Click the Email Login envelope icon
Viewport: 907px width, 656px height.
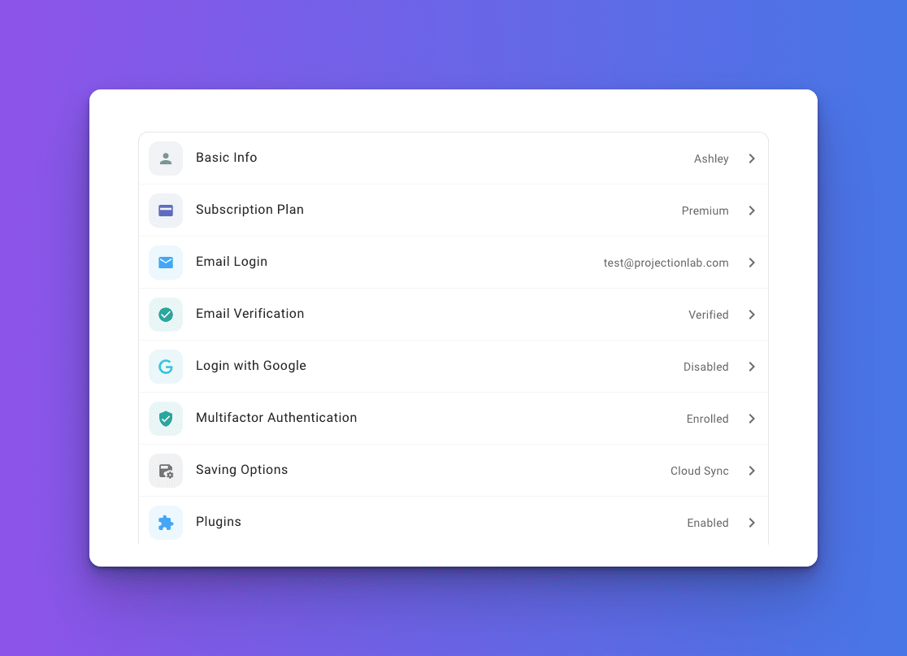(x=166, y=263)
